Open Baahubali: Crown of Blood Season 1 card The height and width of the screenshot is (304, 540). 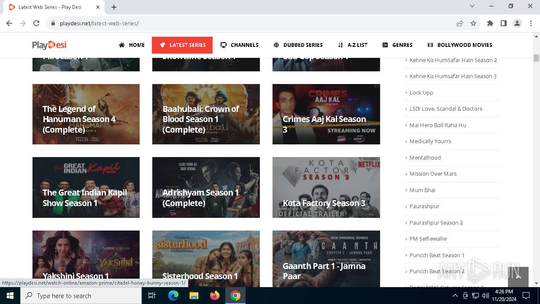206,114
